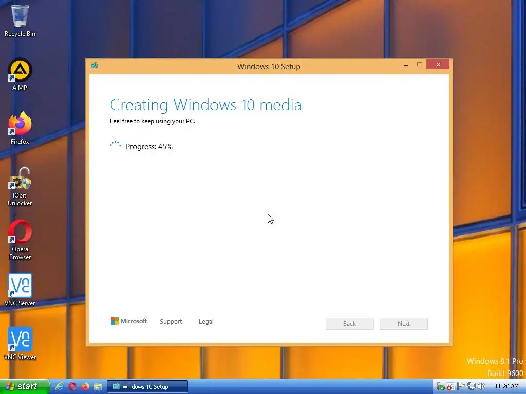Open the Support link in setup window
Screen dimensions: 526x394
[171, 321]
